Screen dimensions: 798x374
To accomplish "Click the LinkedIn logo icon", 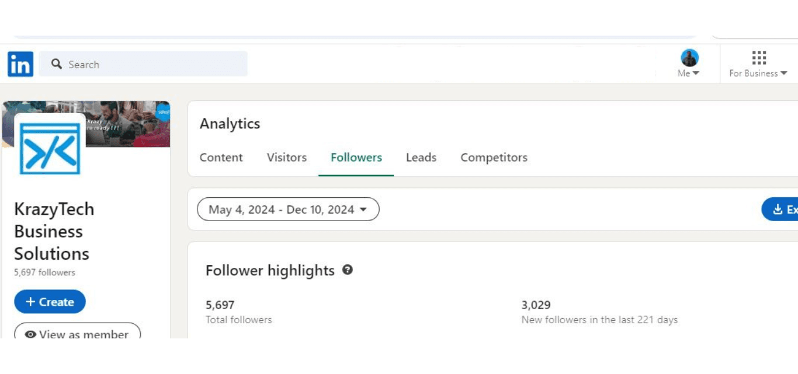I will click(x=20, y=64).
